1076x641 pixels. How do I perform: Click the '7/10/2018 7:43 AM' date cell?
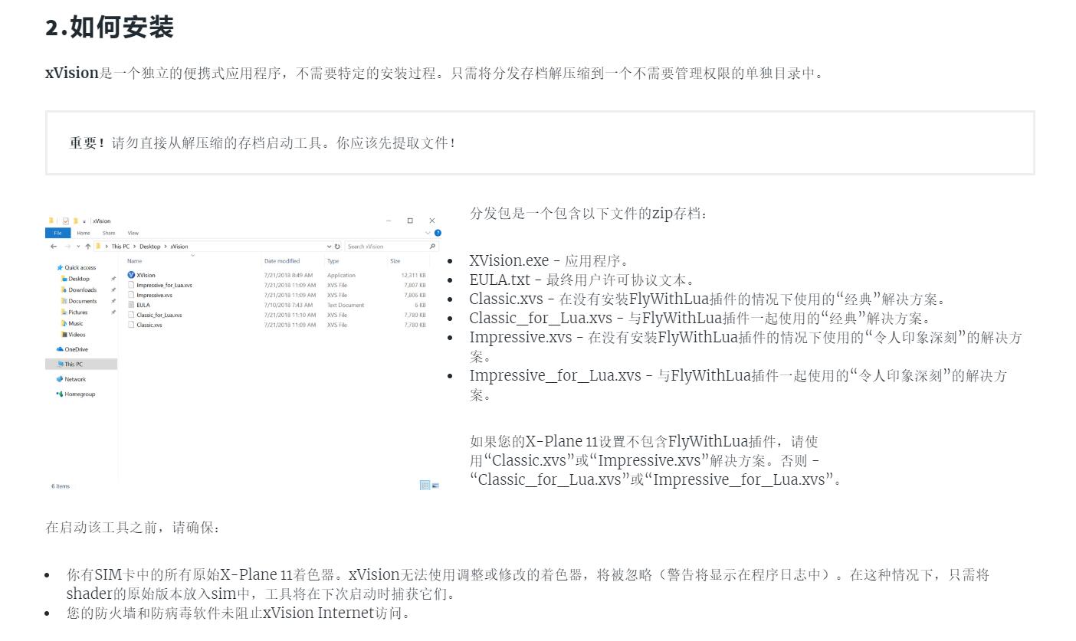pos(288,305)
